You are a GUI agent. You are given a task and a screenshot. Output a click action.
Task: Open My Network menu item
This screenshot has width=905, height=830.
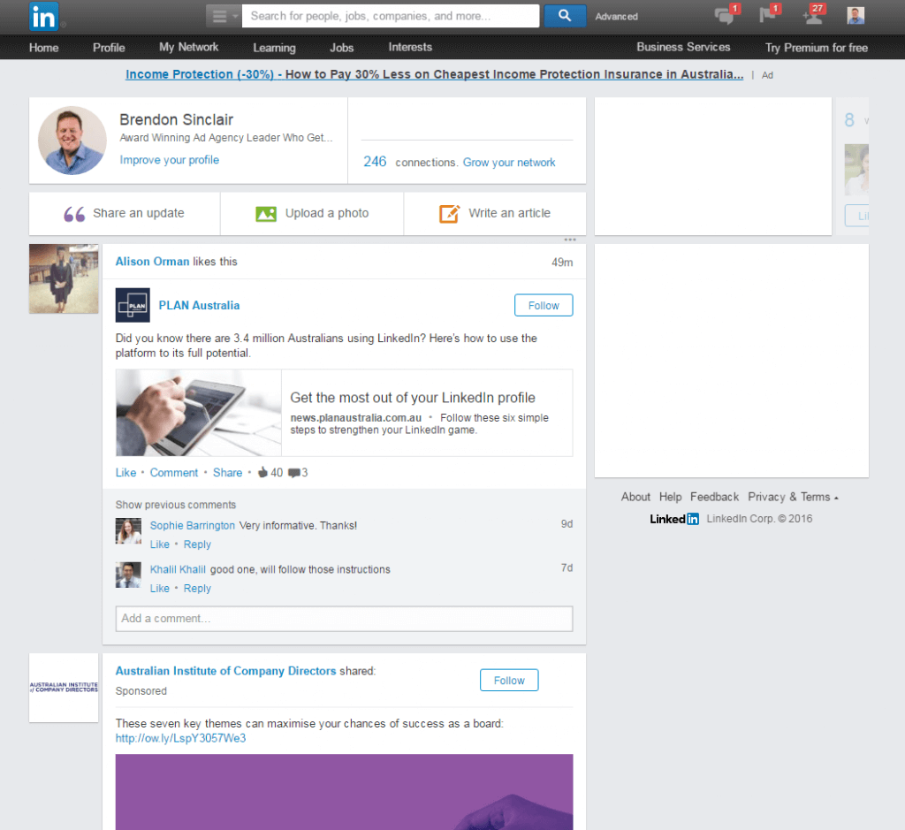point(189,48)
